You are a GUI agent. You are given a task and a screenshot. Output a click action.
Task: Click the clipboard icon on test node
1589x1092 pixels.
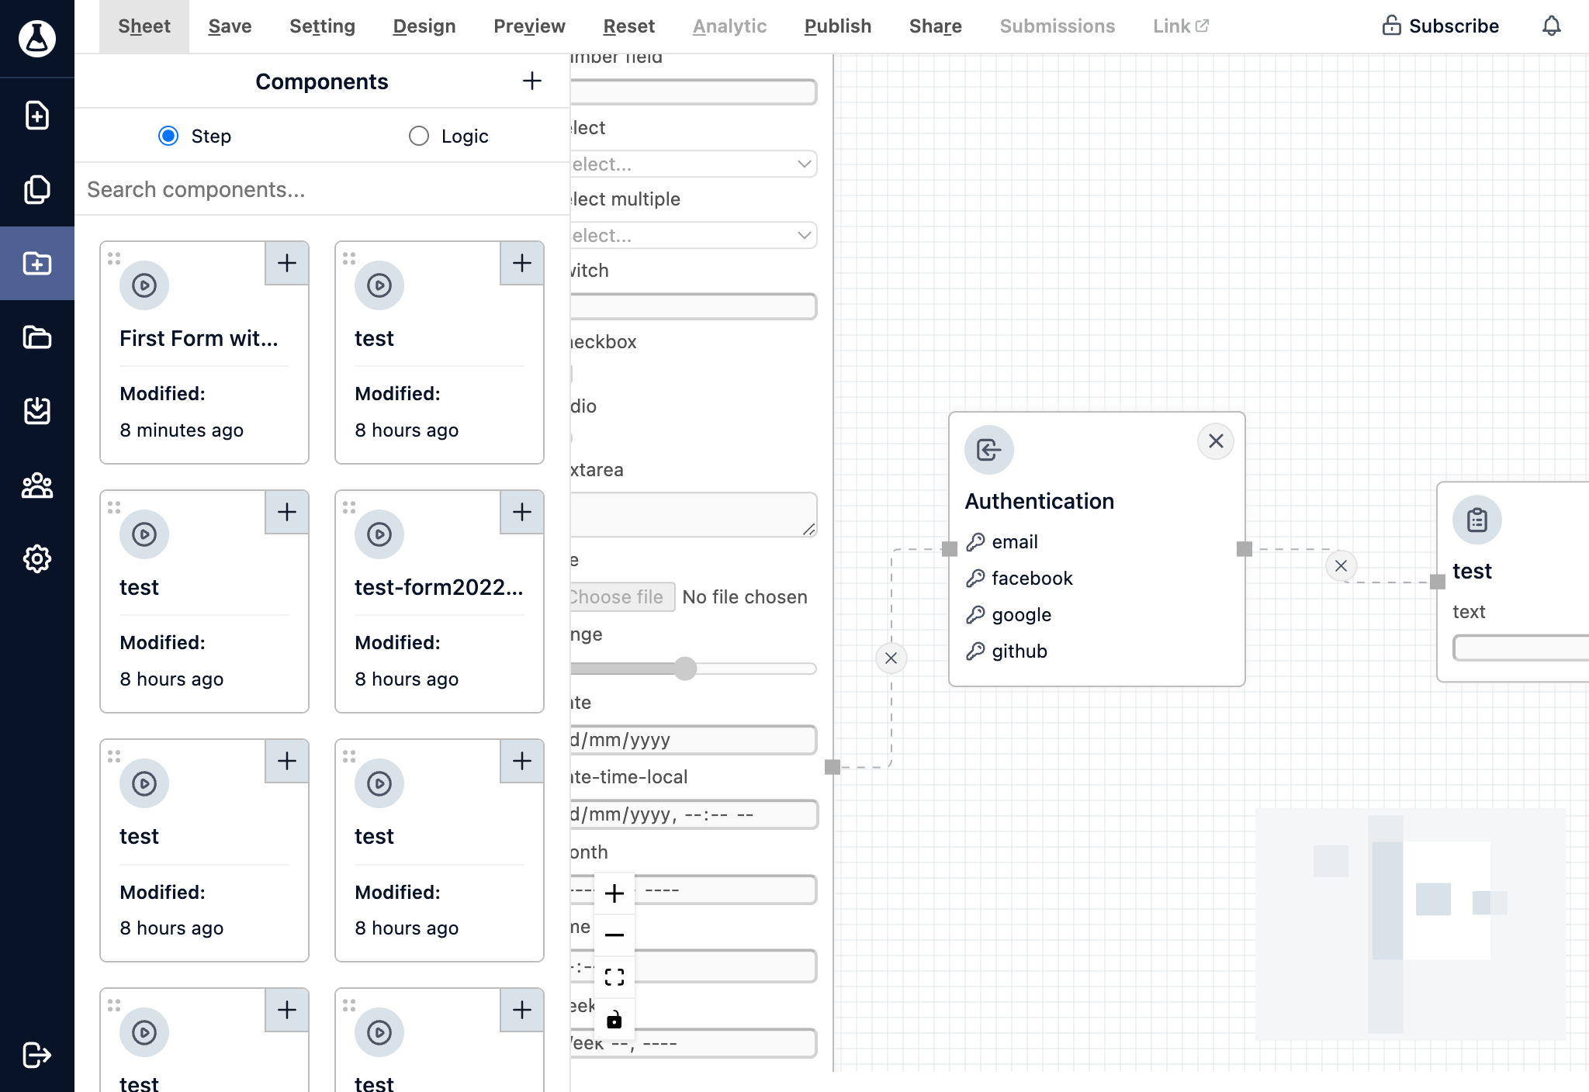pos(1477,520)
